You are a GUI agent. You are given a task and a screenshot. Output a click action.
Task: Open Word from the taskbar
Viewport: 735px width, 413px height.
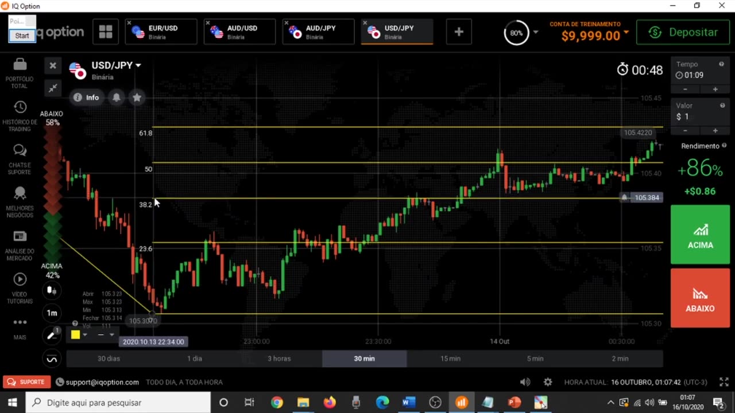coord(409,403)
